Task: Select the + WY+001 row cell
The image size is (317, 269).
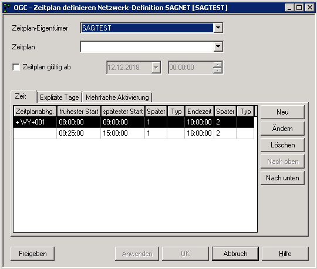Action: (35, 122)
